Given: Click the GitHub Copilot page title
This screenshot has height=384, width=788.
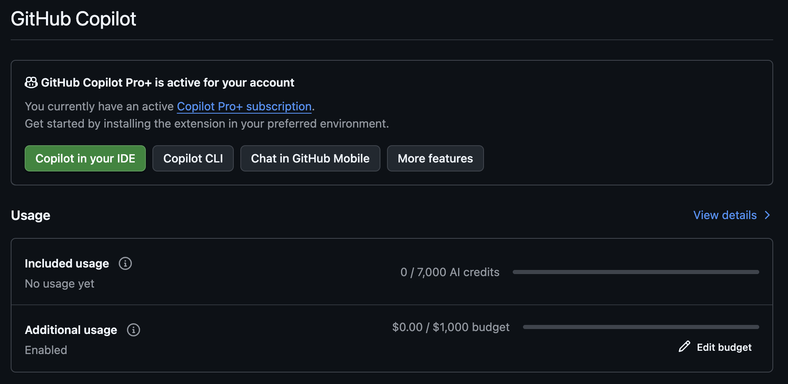Looking at the screenshot, I should [74, 19].
